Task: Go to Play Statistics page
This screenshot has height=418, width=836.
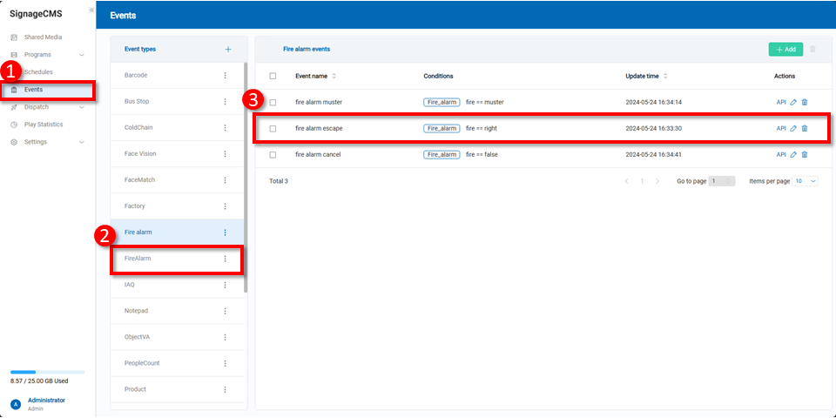Action: pyautogui.click(x=43, y=125)
